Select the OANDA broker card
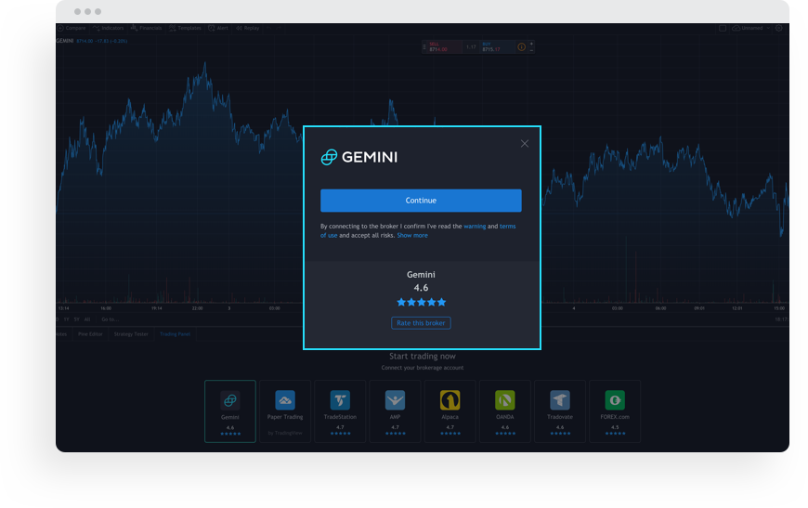Screen dimensions: 808x508 (x=505, y=411)
